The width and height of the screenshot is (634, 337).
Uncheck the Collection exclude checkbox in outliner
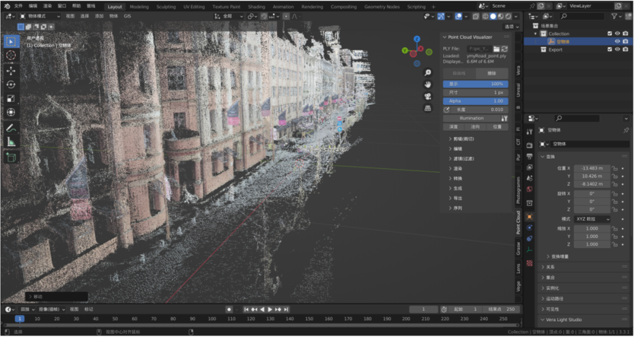pyautogui.click(x=610, y=33)
